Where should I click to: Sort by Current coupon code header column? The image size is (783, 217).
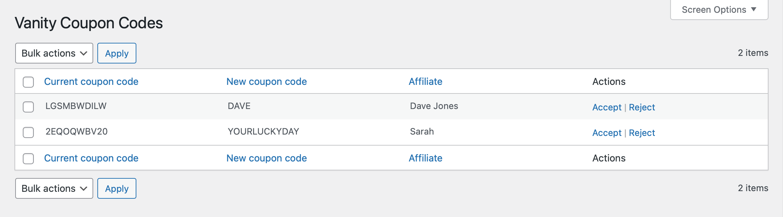coord(91,81)
